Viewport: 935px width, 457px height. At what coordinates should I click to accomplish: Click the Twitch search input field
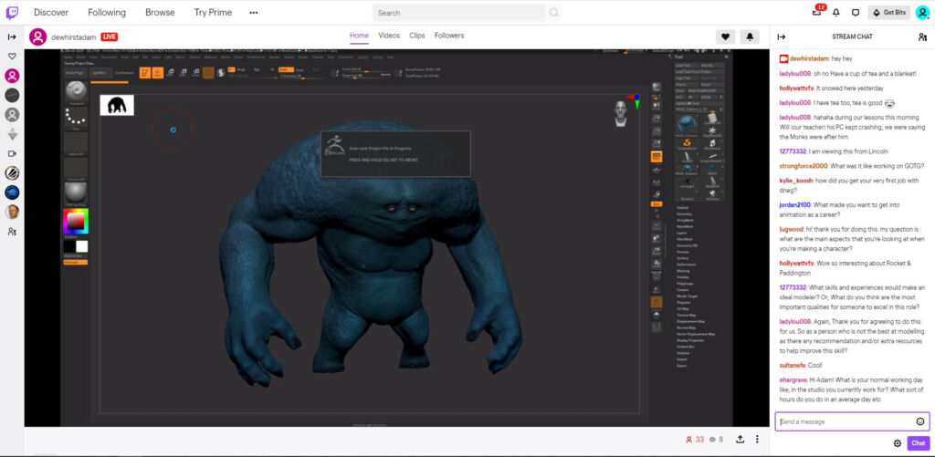click(x=459, y=13)
